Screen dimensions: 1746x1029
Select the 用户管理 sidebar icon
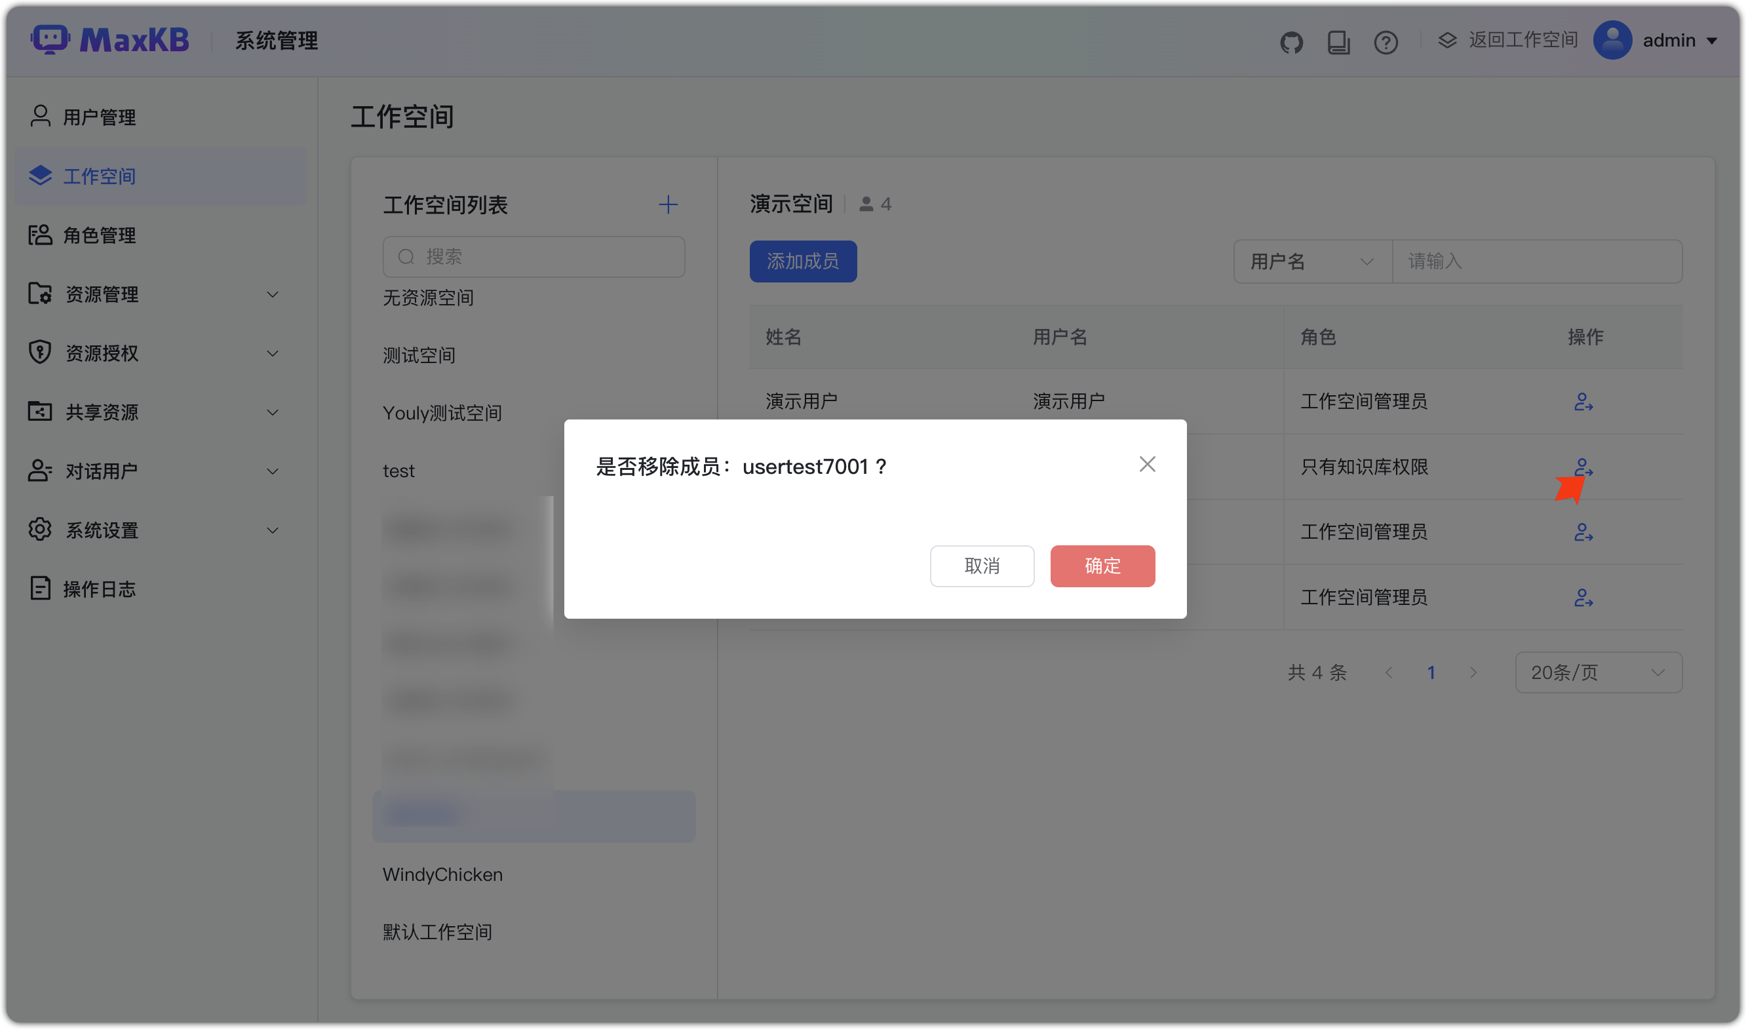39,117
